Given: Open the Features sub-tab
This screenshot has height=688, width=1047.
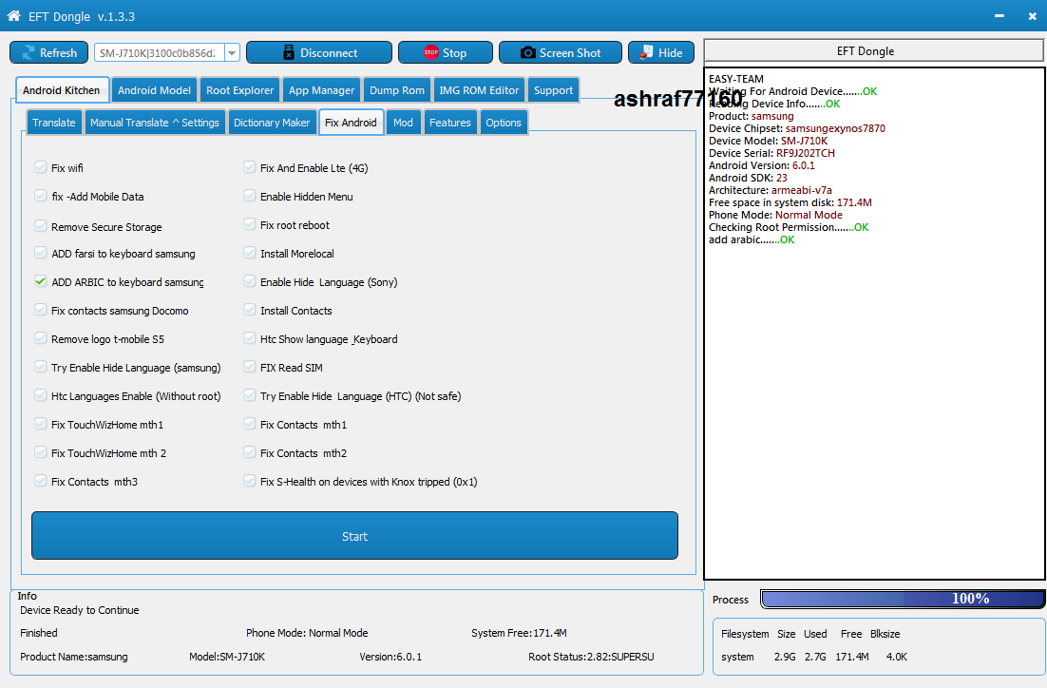Looking at the screenshot, I should pyautogui.click(x=450, y=123).
